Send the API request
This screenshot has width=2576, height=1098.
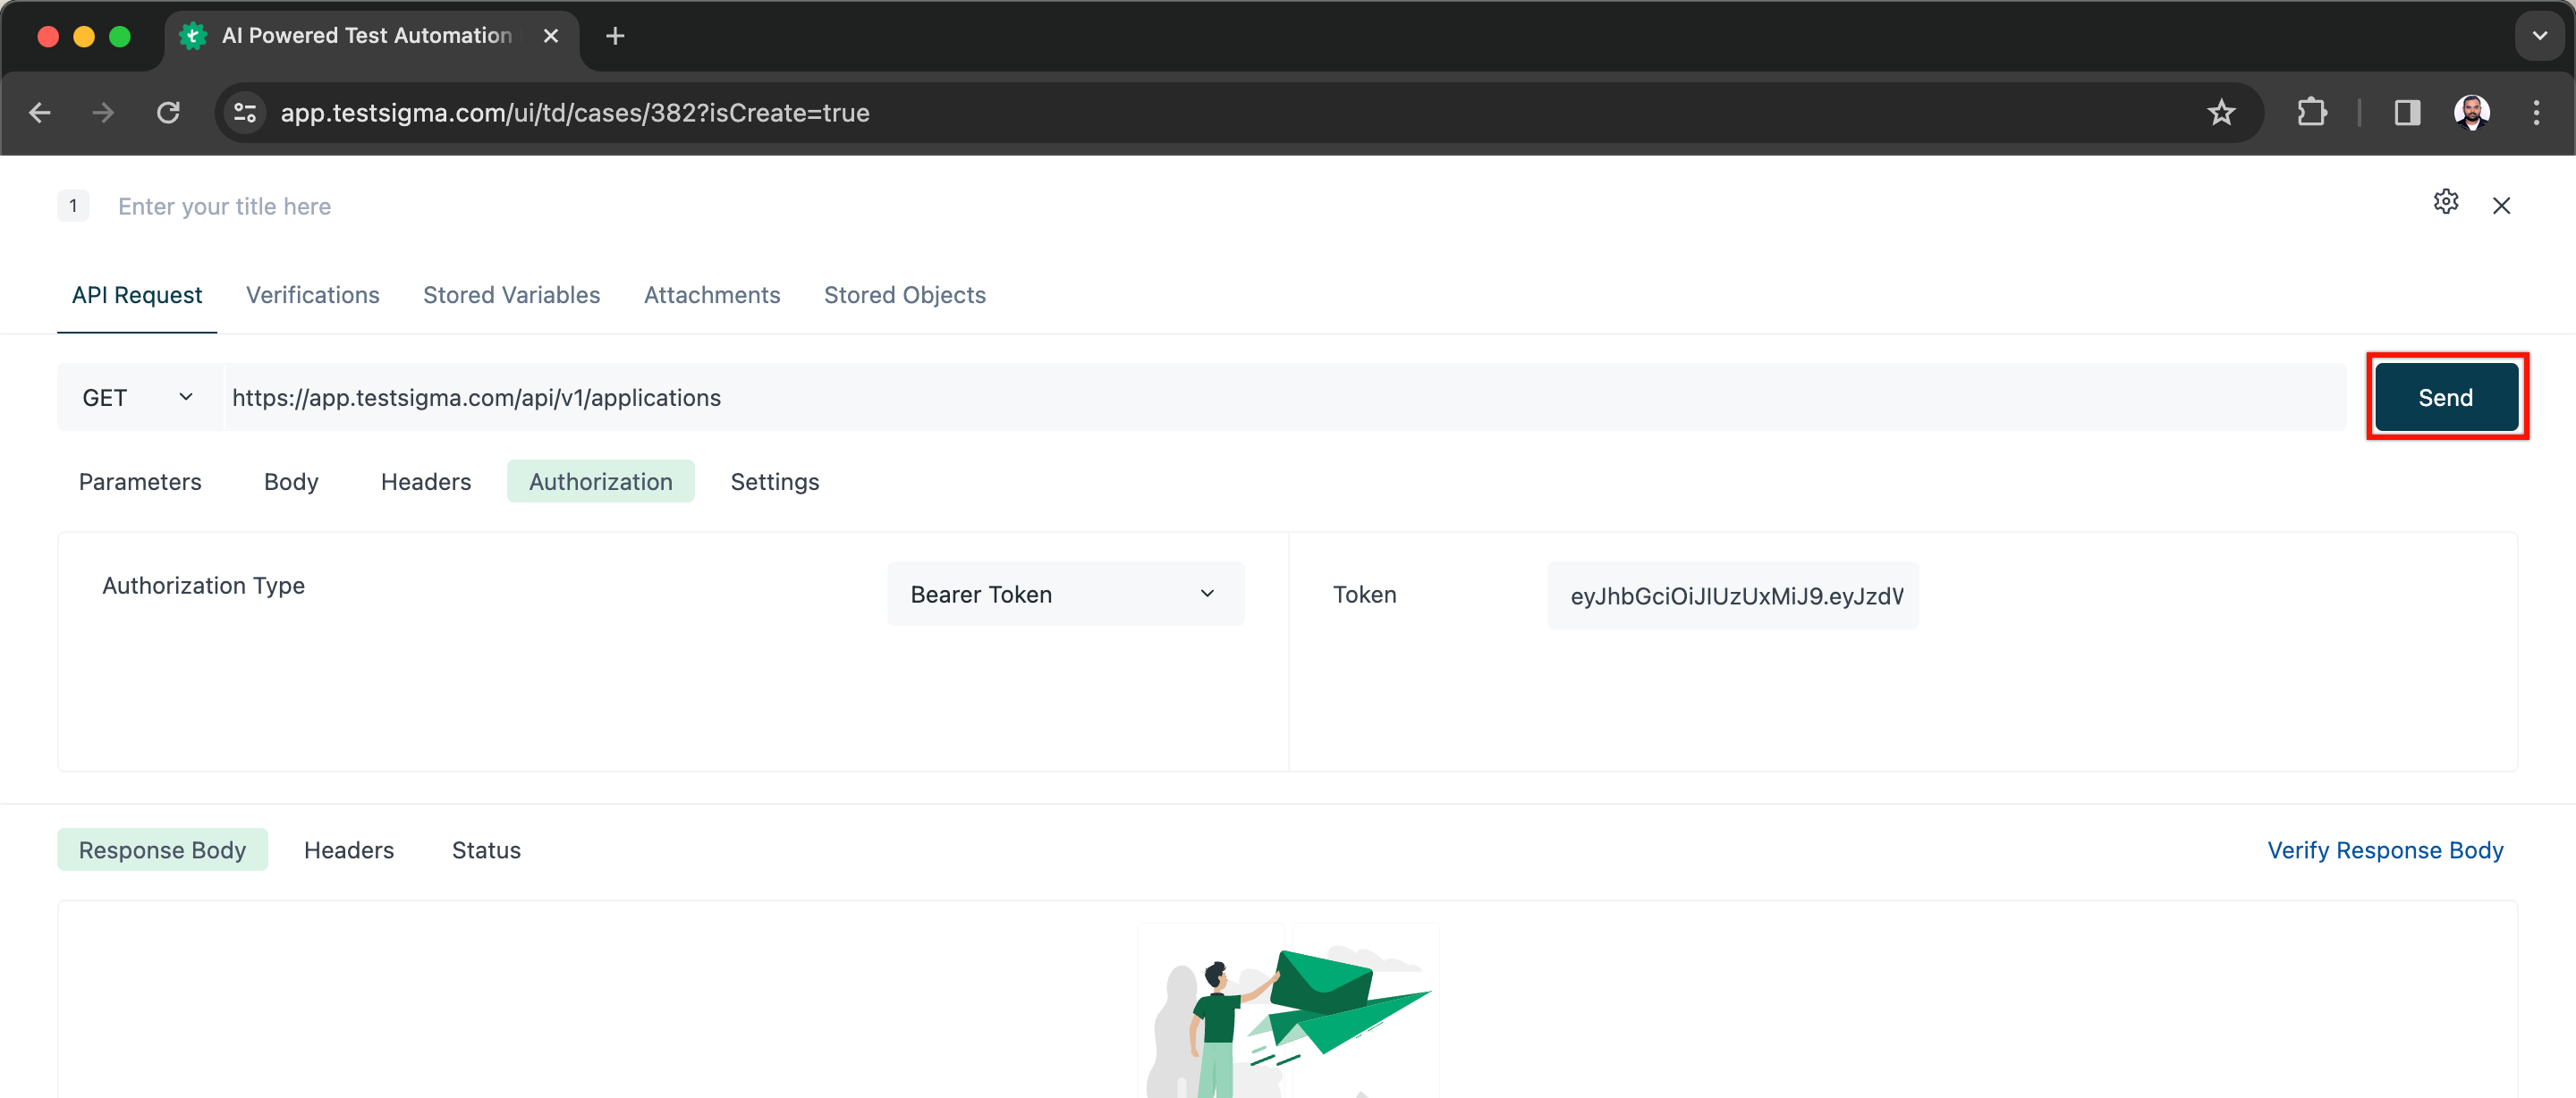(x=2445, y=398)
